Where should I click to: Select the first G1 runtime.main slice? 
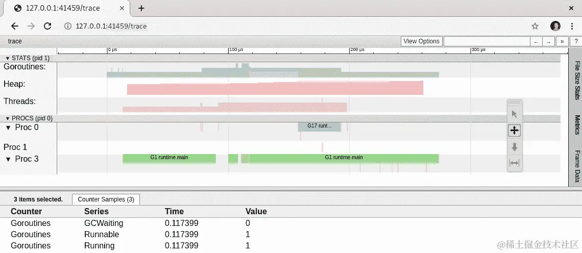point(169,158)
